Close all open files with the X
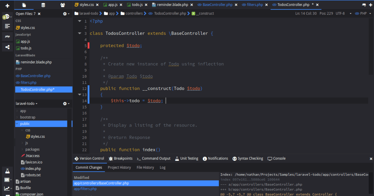374x196 pixels. (x=39, y=14)
